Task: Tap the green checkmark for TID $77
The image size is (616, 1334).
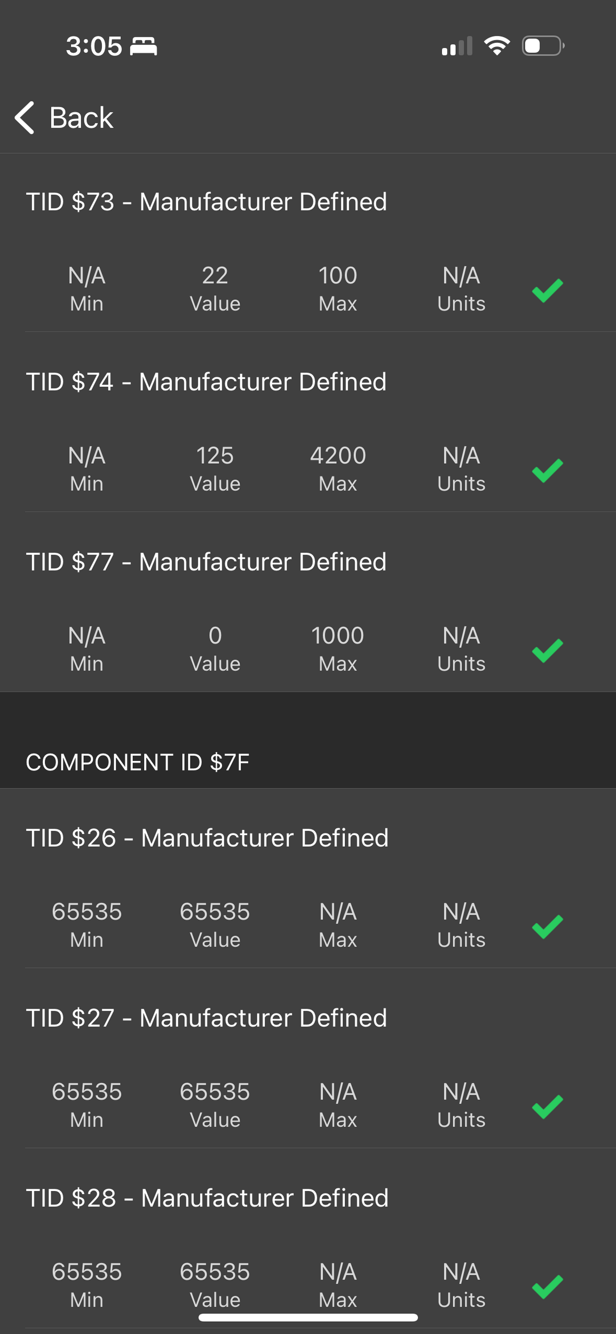Action: [548, 650]
